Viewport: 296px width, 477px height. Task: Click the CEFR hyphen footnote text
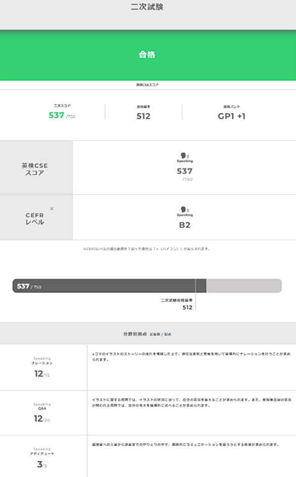coord(146,249)
